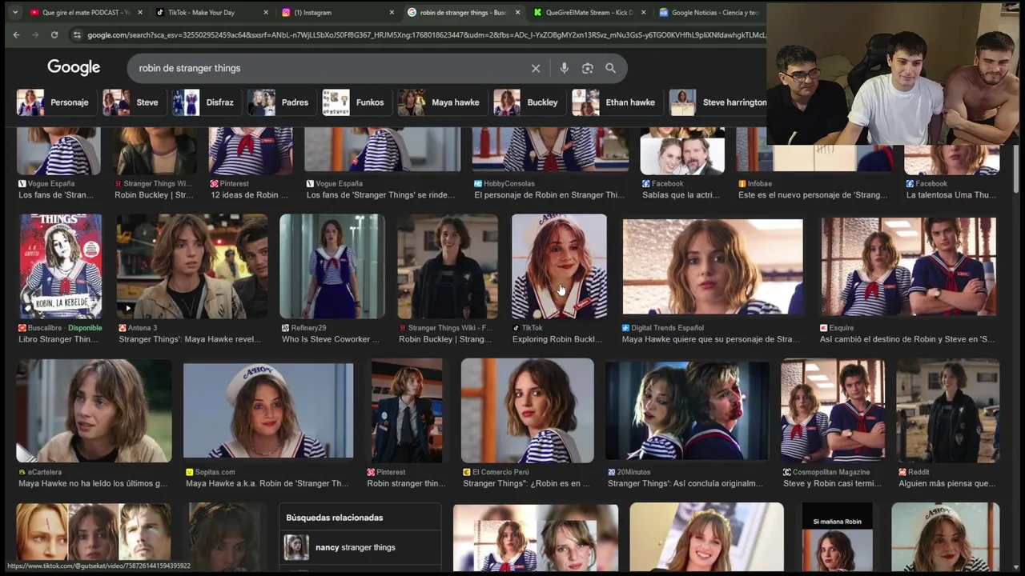Open the Si mañana Robin image thumbnail
Screen dimensions: 1025x576
pos(837,537)
